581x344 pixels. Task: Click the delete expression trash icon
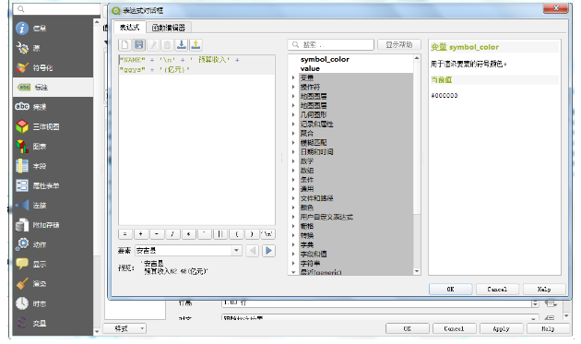tap(168, 45)
